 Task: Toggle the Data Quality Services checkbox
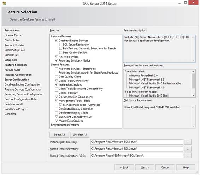click(61, 53)
